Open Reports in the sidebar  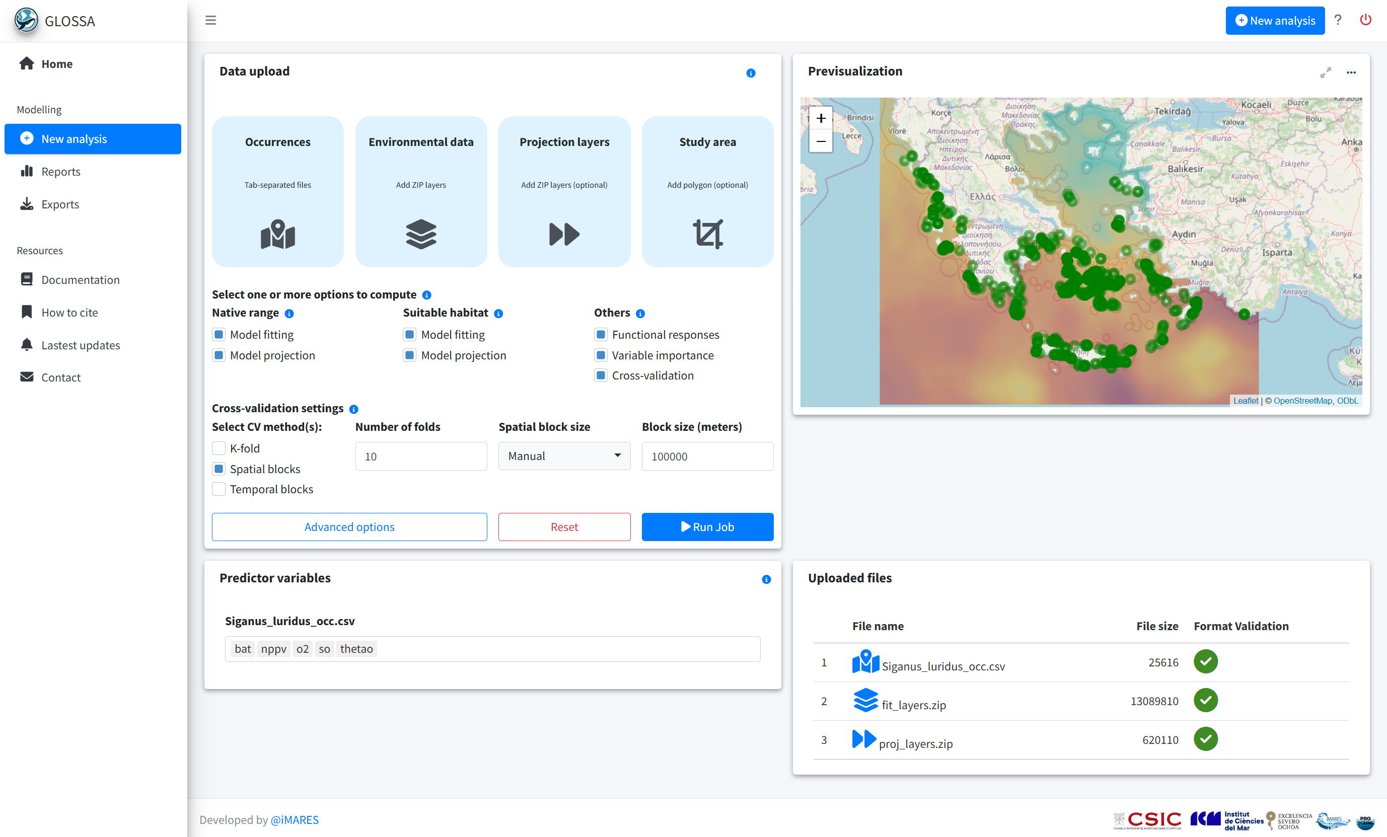60,172
